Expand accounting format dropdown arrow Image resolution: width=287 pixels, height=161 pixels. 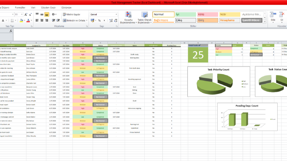(96, 20)
